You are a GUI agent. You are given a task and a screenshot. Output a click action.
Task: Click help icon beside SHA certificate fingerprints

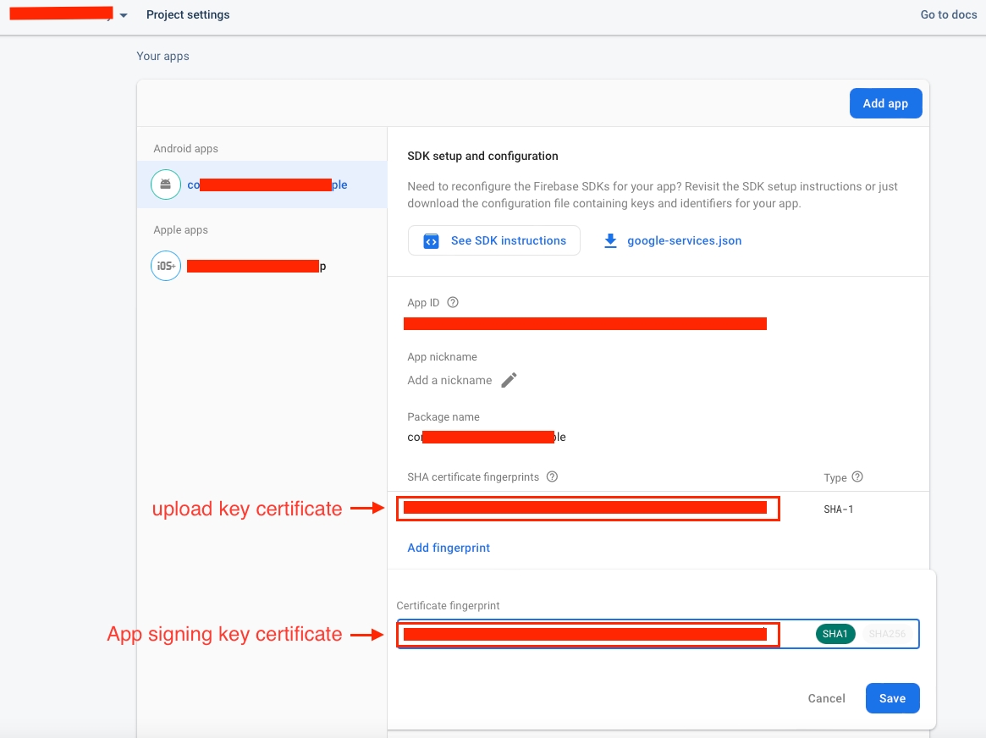(x=552, y=477)
